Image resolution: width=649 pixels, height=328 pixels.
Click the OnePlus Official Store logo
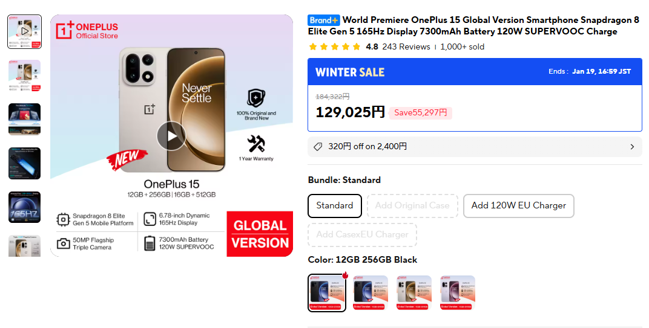(87, 31)
